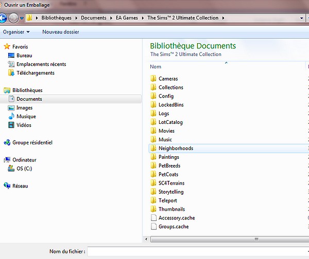Select the Paintings folder icon
Image resolution: width=309 pixels, height=259 pixels.
[x=153, y=157]
